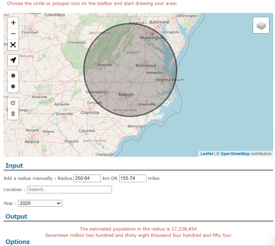Locate my current position
This screenshot has height=246, width=275.
click(x=13, y=60)
